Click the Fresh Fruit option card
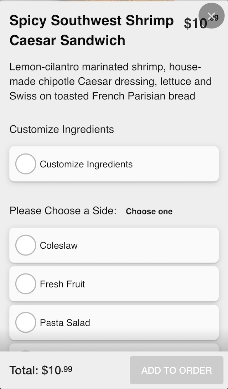Screen dimensions: 228x389 114,284
